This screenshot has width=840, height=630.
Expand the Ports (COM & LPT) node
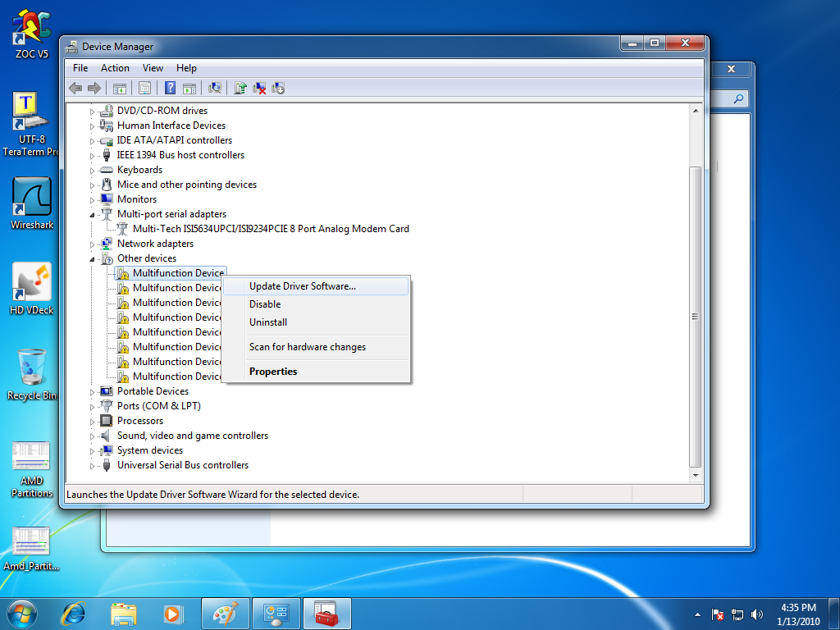[x=93, y=406]
